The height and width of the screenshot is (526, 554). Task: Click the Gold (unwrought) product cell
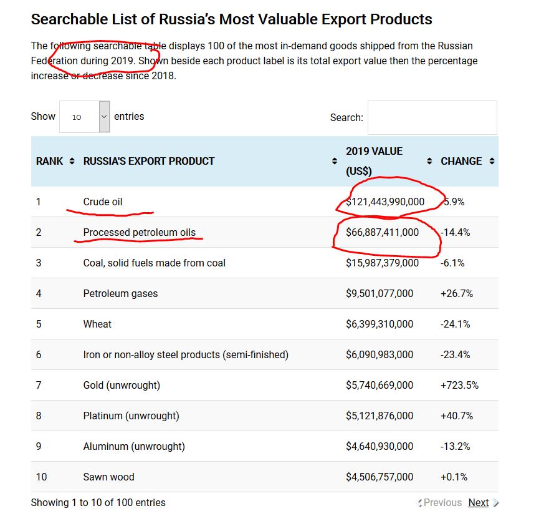click(x=122, y=385)
